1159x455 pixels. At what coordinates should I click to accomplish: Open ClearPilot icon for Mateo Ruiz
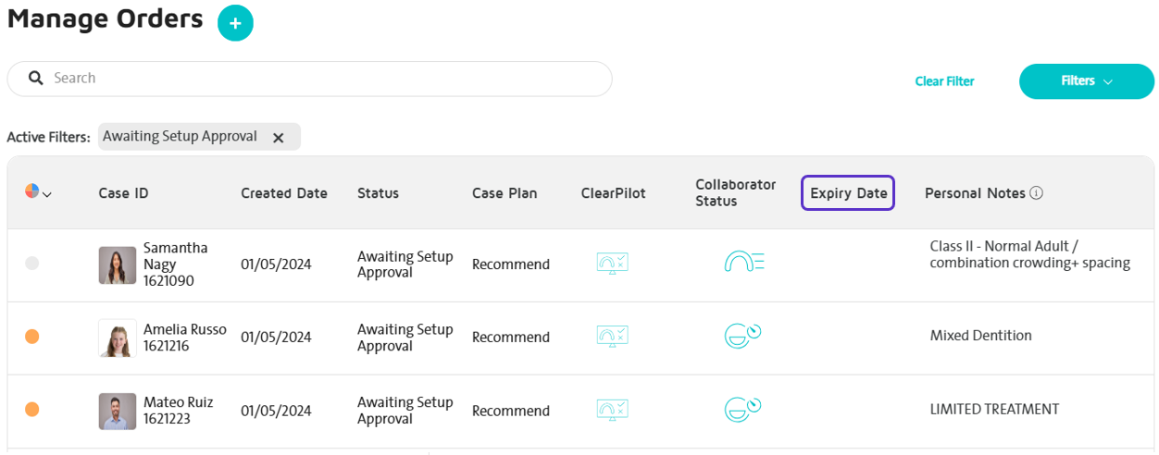613,410
